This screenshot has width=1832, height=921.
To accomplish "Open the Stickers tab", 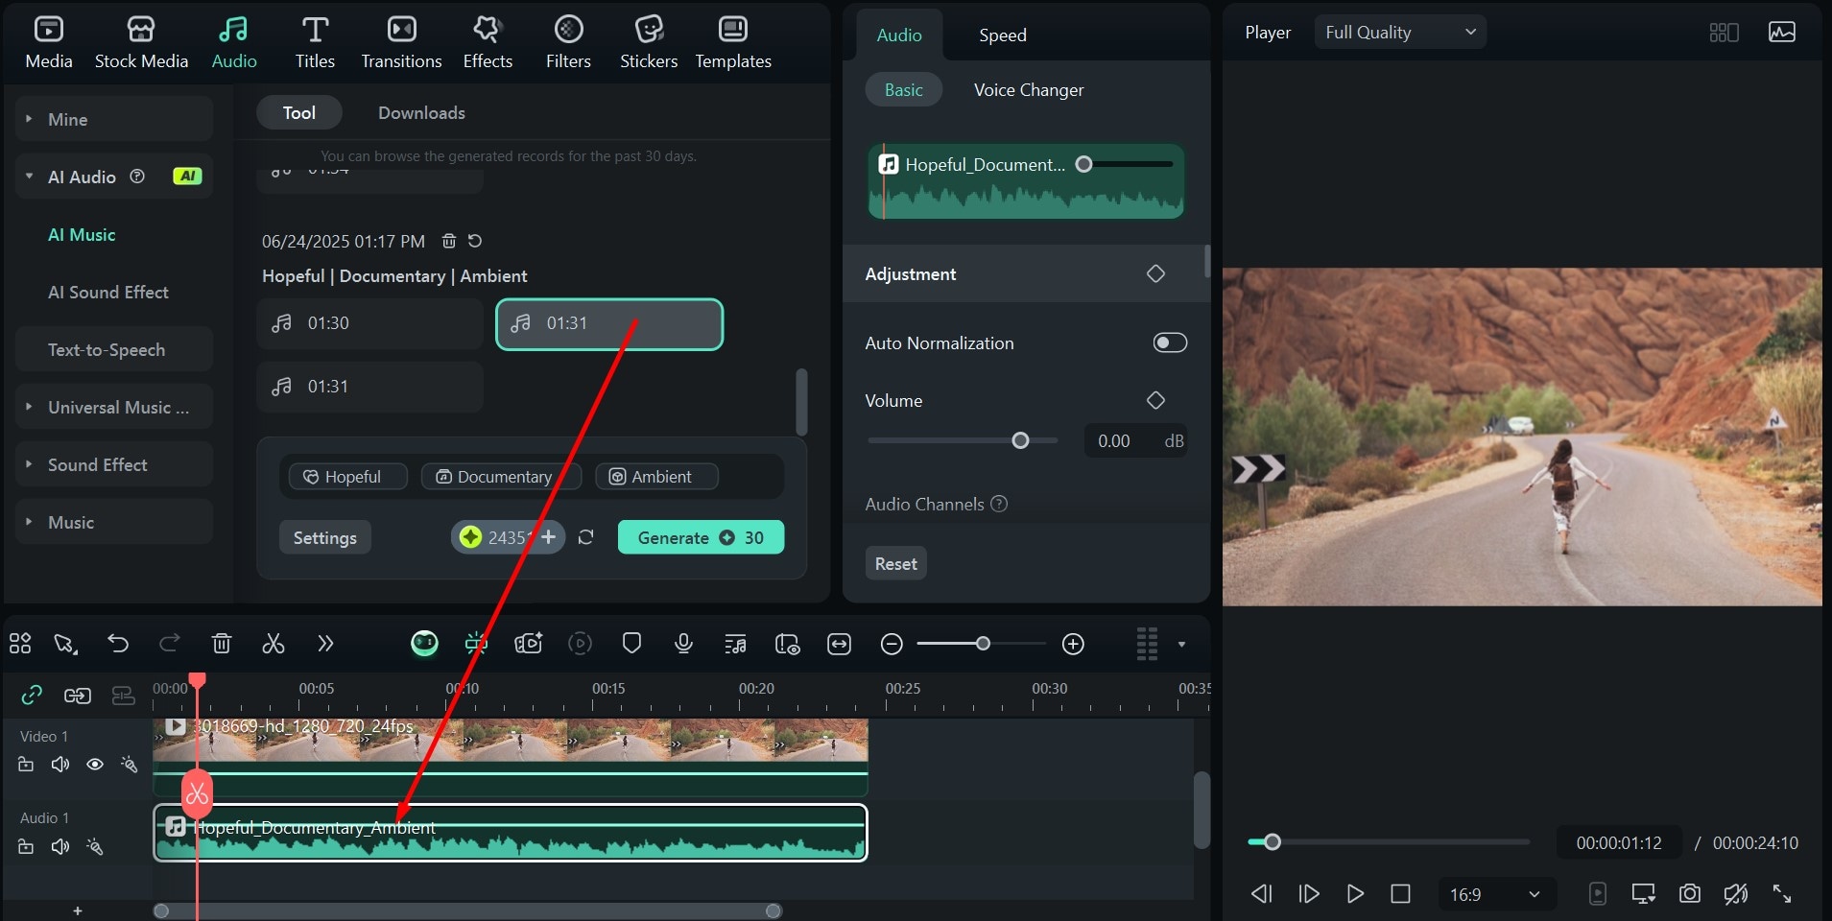I will (x=649, y=43).
